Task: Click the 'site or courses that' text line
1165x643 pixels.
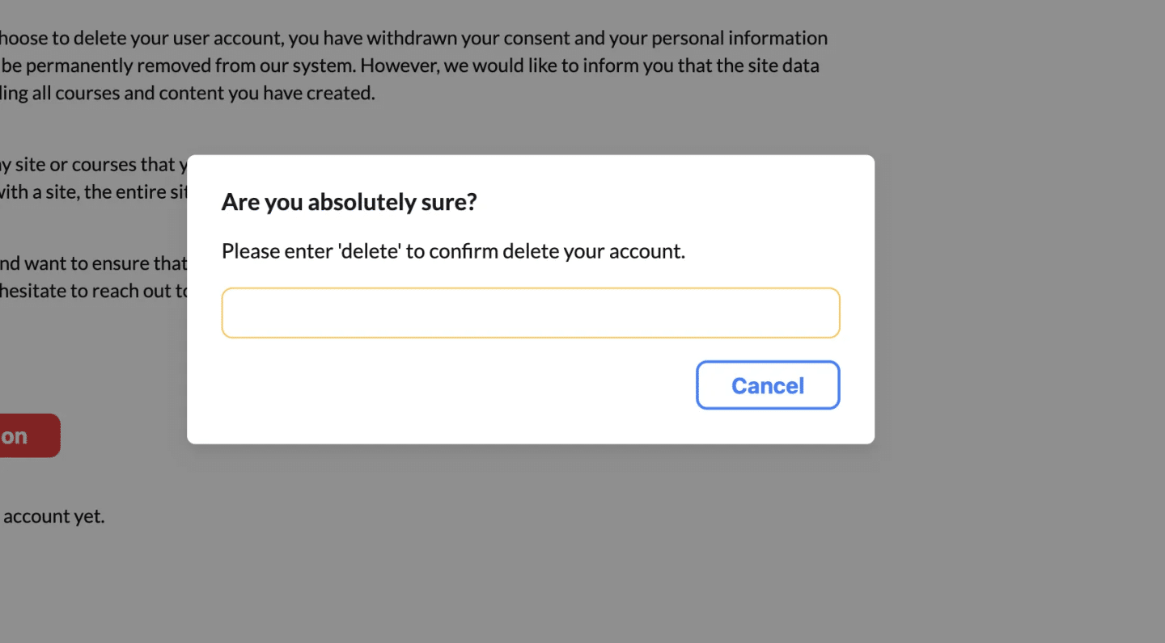Action: (x=93, y=164)
